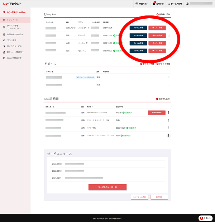Open the more menu for the 通常 domain
This screenshot has height=222, width=215.
click(169, 77)
